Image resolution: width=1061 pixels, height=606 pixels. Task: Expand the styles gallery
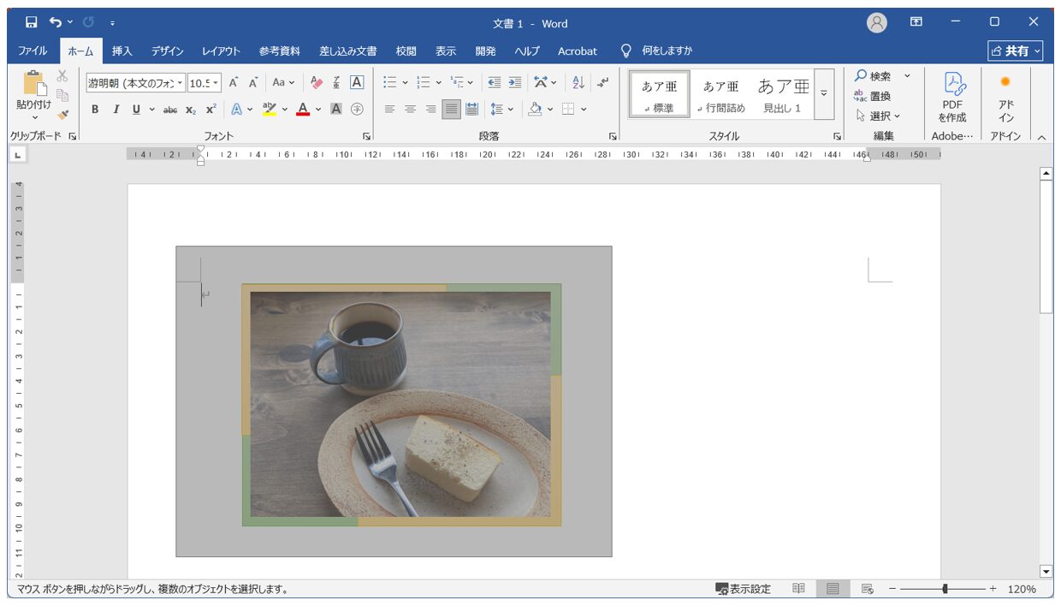point(824,93)
